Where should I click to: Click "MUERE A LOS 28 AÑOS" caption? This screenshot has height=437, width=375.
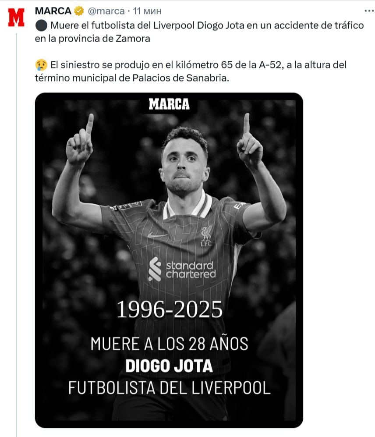pos(169,344)
